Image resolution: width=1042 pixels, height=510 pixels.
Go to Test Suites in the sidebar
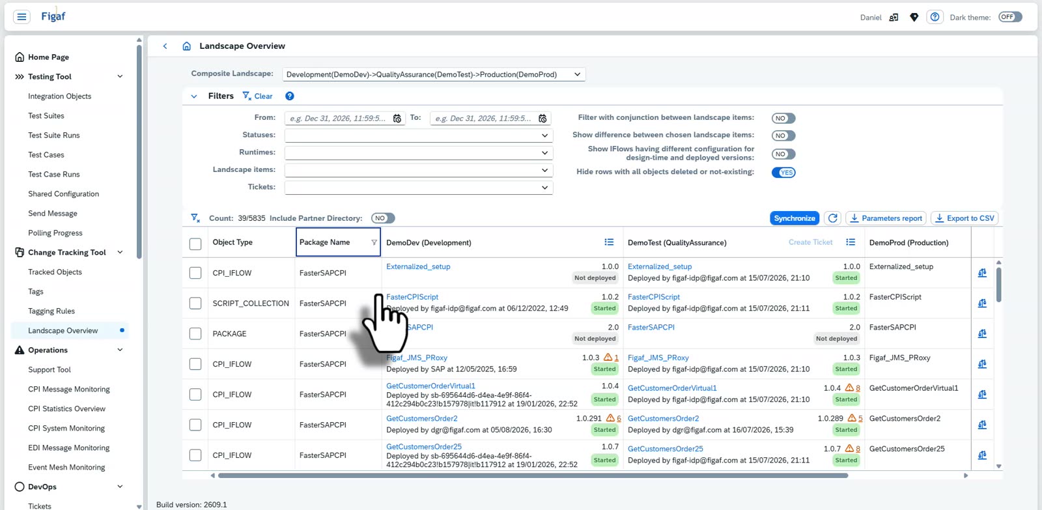tap(46, 116)
